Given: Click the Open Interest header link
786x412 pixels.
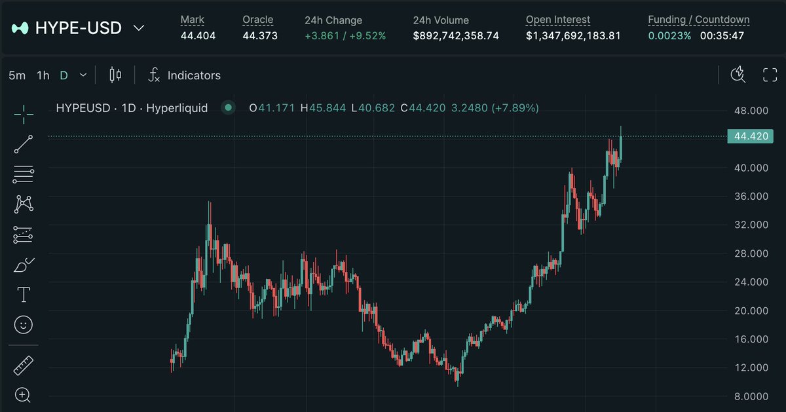Looking at the screenshot, I should 557,20.
